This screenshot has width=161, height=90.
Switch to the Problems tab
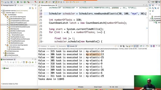(43, 46)
